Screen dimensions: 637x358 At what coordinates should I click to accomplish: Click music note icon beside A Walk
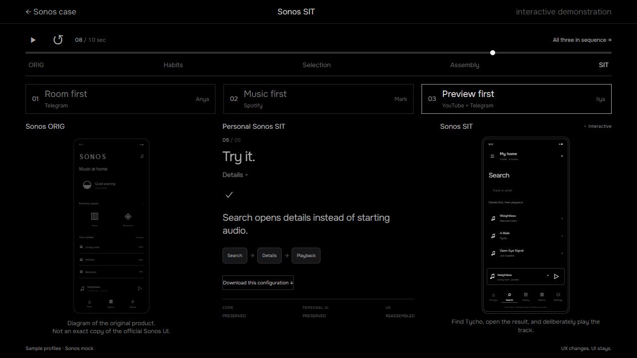pyautogui.click(x=493, y=236)
